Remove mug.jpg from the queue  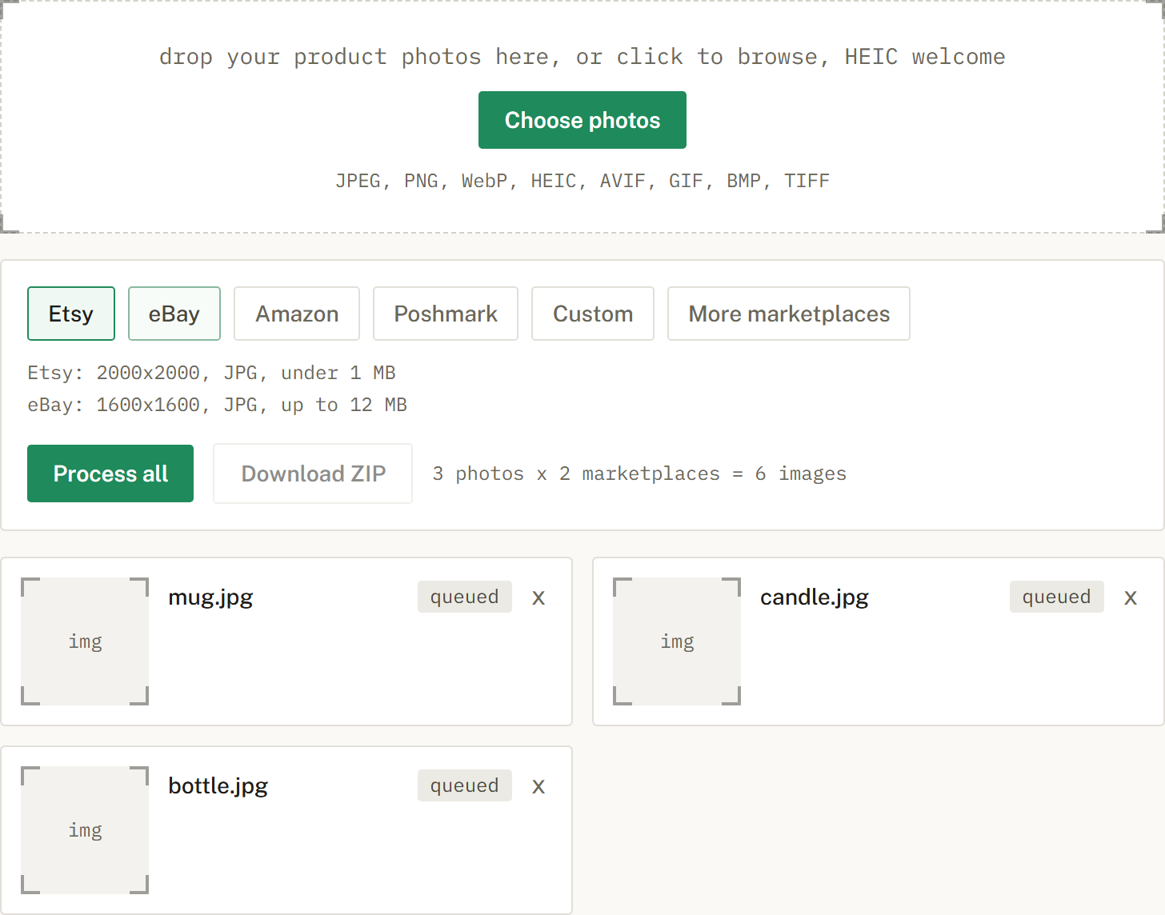coord(538,597)
